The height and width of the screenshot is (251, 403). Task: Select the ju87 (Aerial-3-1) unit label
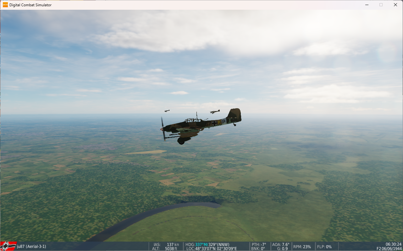coord(31,247)
